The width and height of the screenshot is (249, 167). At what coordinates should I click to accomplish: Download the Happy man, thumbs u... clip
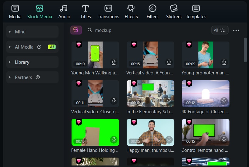click(x=169, y=139)
